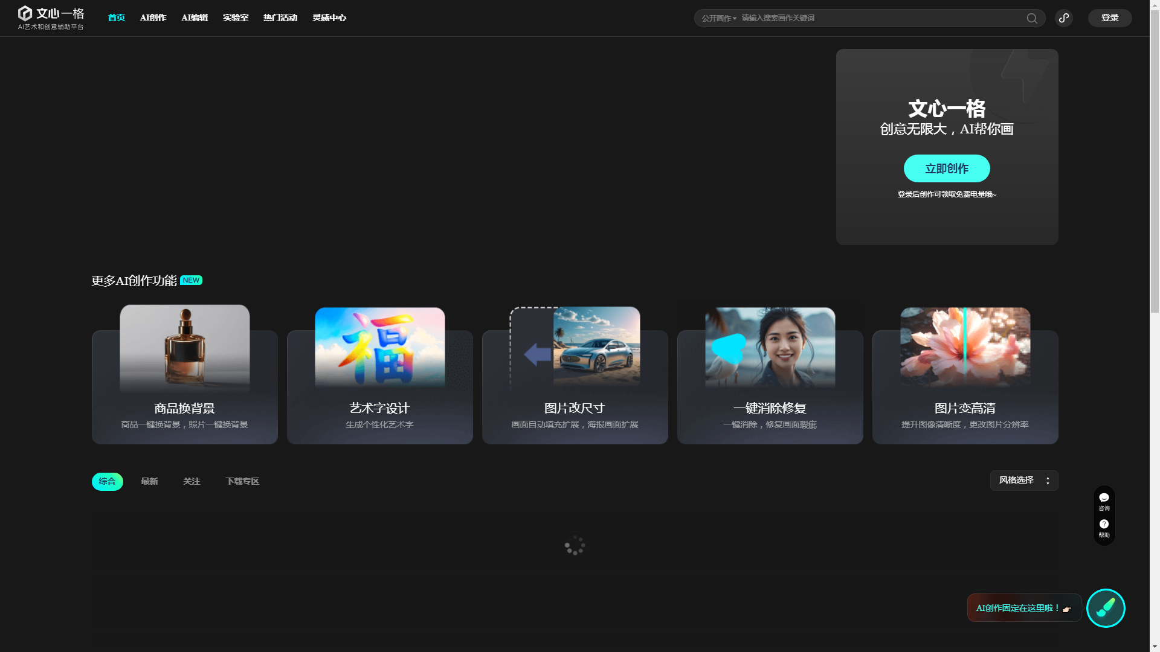
Task: Click the 图片改尺寸 title
Action: (x=575, y=409)
